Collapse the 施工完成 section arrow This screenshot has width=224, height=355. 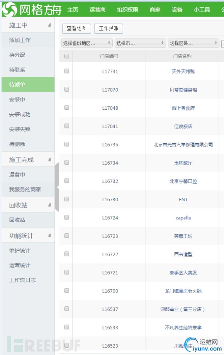click(x=49, y=160)
